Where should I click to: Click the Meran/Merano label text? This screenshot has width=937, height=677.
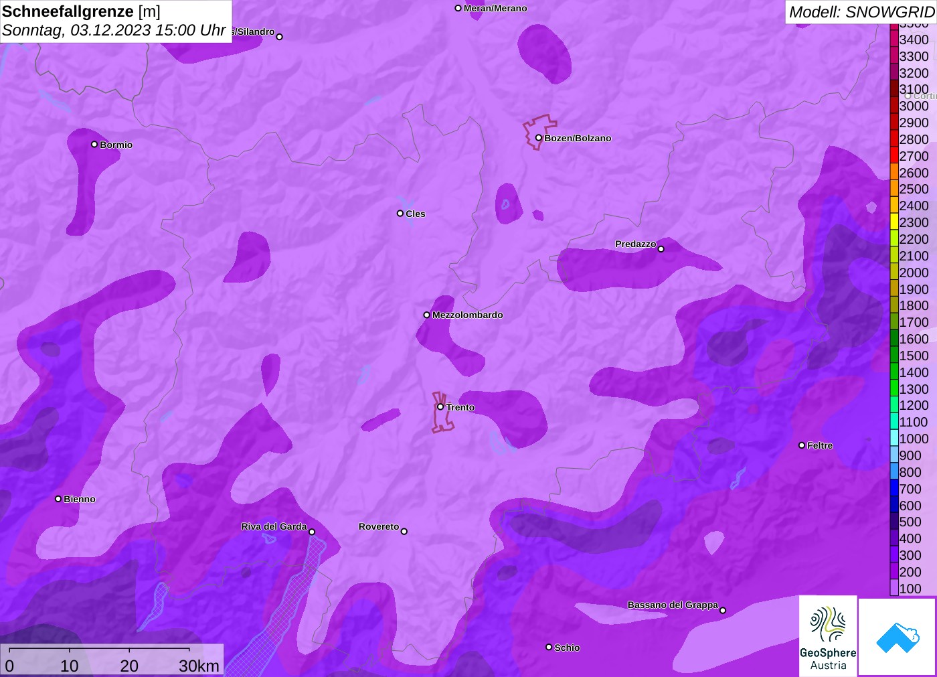(495, 8)
